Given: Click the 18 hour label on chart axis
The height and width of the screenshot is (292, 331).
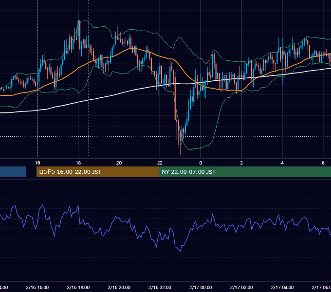Looking at the screenshot, I should pyautogui.click(x=78, y=163).
